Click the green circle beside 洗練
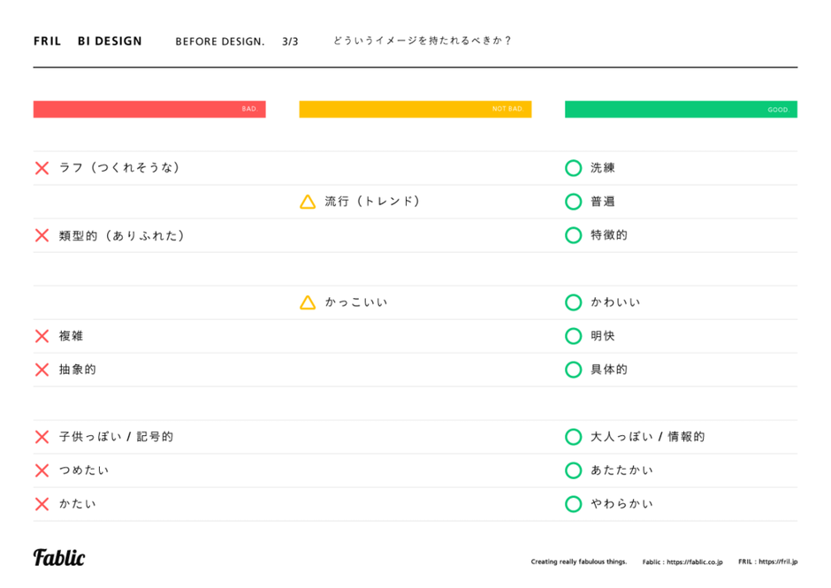Image resolution: width=831 pixels, height=588 pixels. point(573,168)
